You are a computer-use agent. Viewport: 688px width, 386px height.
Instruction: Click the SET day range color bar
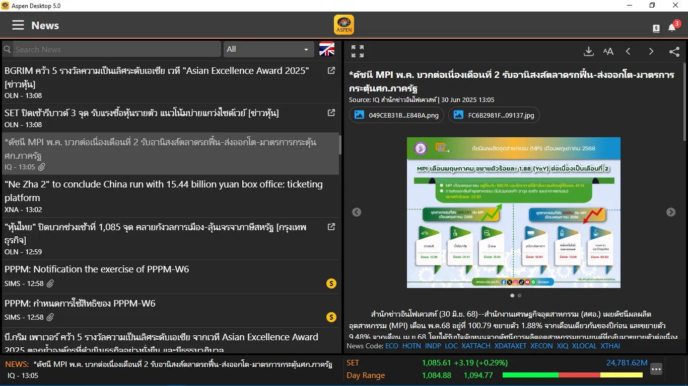click(572, 375)
